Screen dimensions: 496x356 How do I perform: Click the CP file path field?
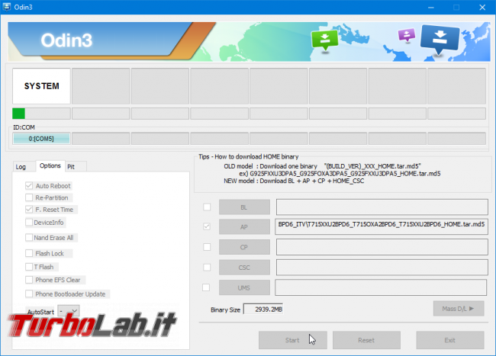point(382,247)
